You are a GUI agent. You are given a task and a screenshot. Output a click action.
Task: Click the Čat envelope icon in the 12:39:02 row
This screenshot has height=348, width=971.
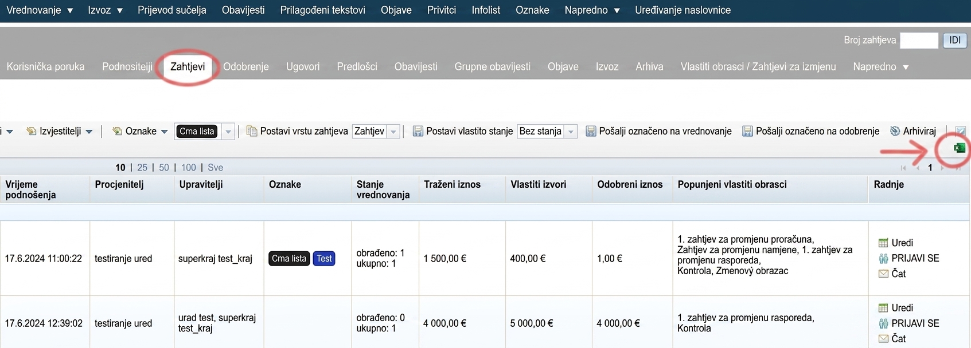tap(883, 339)
